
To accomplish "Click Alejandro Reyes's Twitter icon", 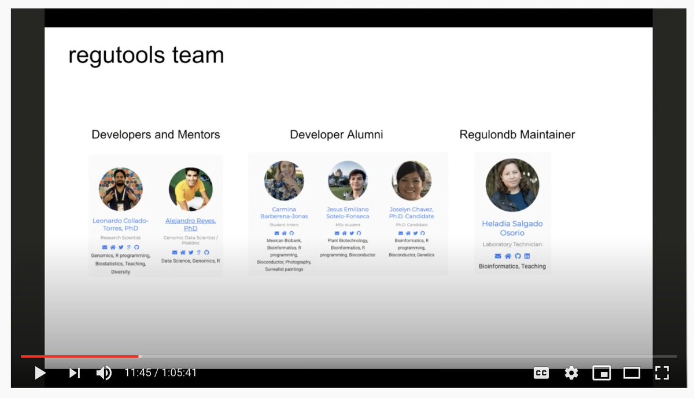I will point(191,252).
